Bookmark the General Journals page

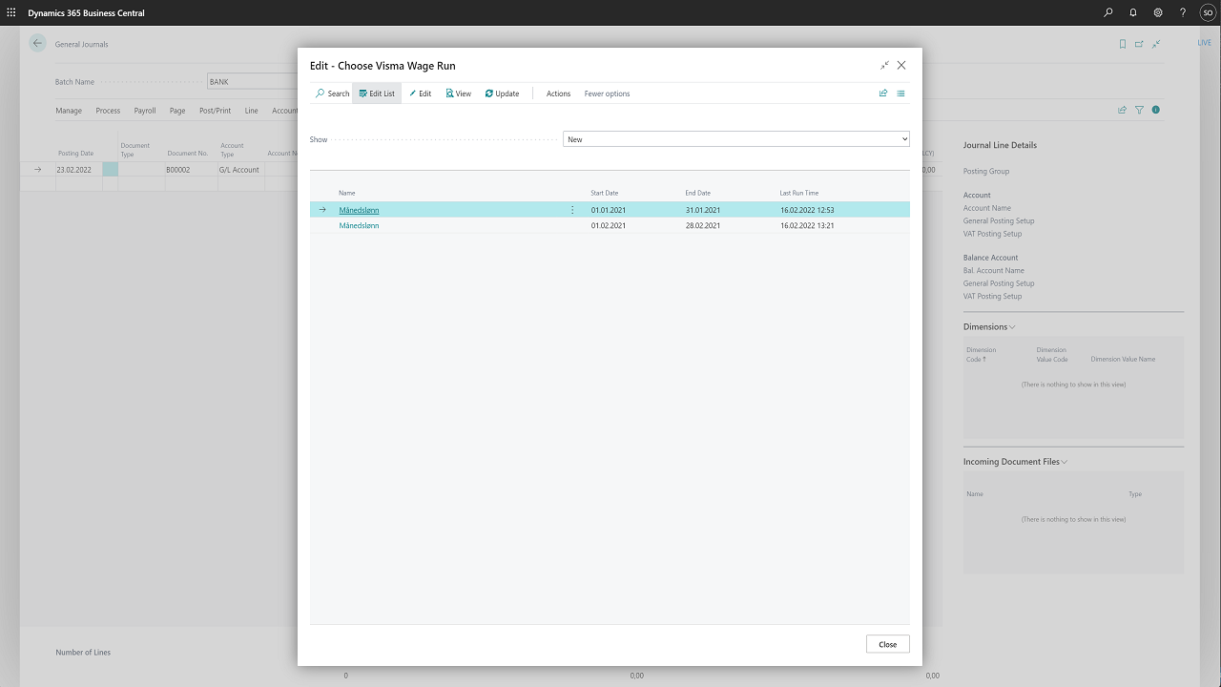[1123, 44]
